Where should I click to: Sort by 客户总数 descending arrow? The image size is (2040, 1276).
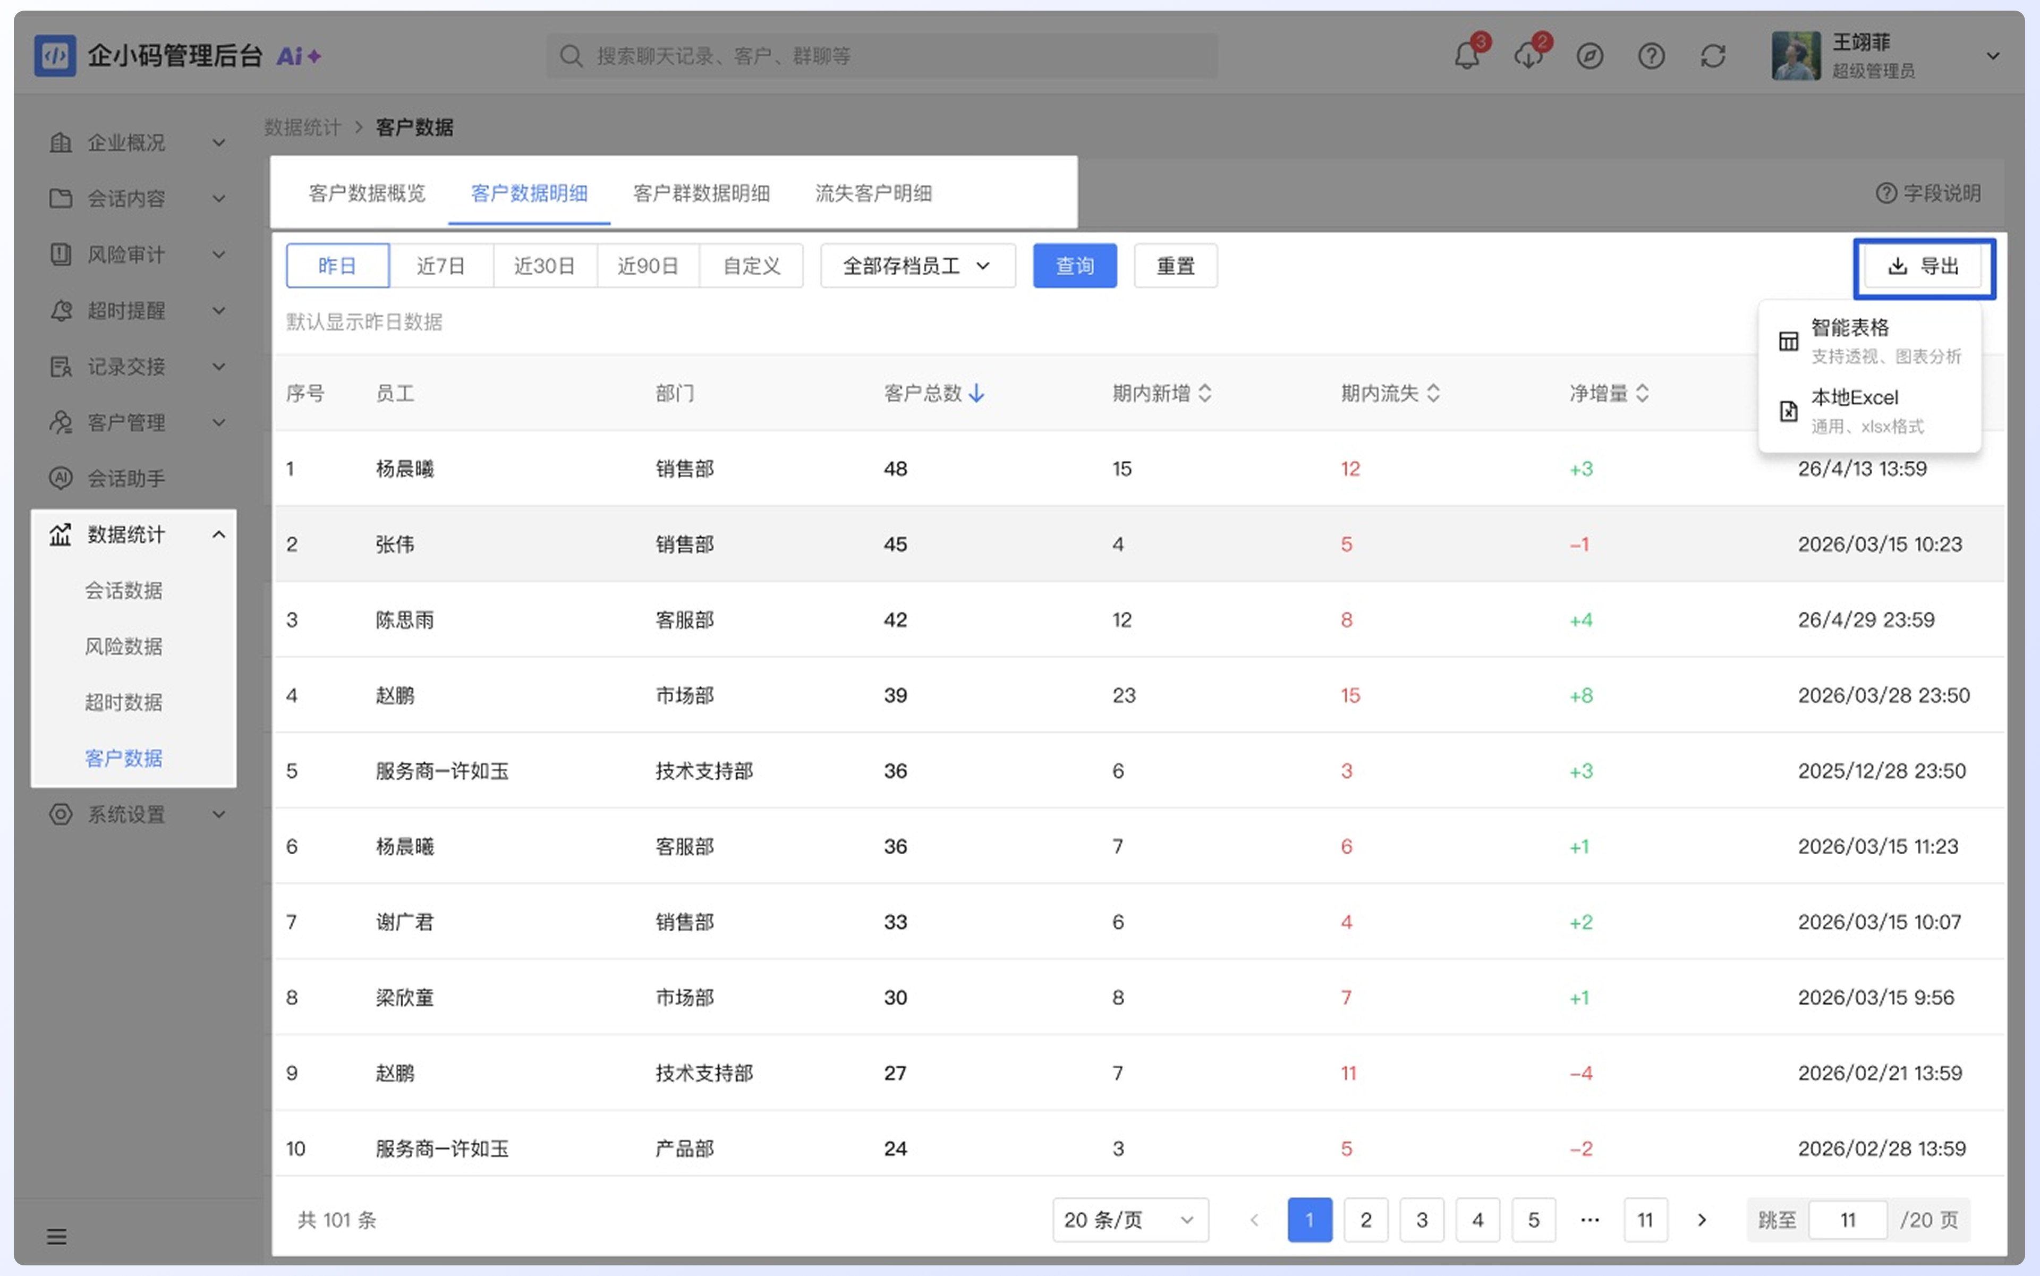point(976,393)
